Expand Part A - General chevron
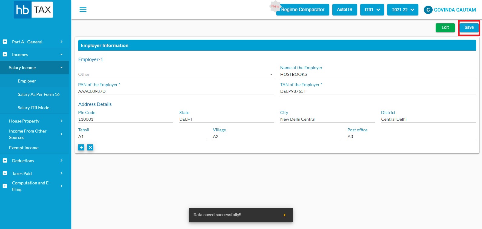 tap(61, 42)
